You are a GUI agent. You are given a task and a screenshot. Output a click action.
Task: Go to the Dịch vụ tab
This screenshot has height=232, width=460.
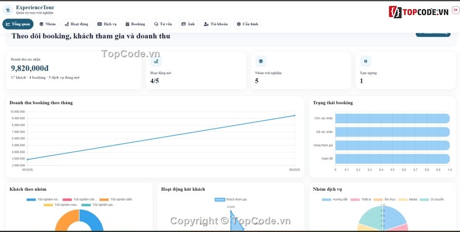[107, 24]
